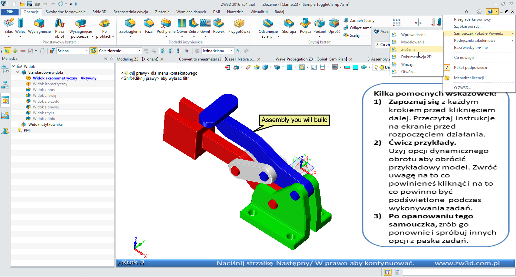This screenshot has width=516, height=277.
Task: Click the red exit arrow icon in view toolbar
Action: tap(228, 67)
